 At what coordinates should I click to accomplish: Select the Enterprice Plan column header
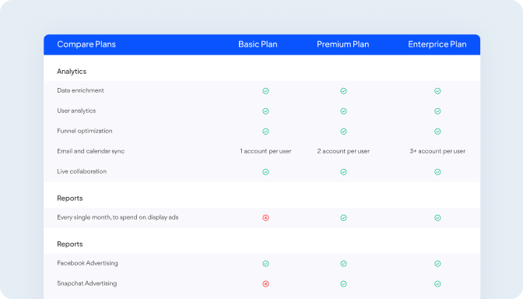pos(437,44)
